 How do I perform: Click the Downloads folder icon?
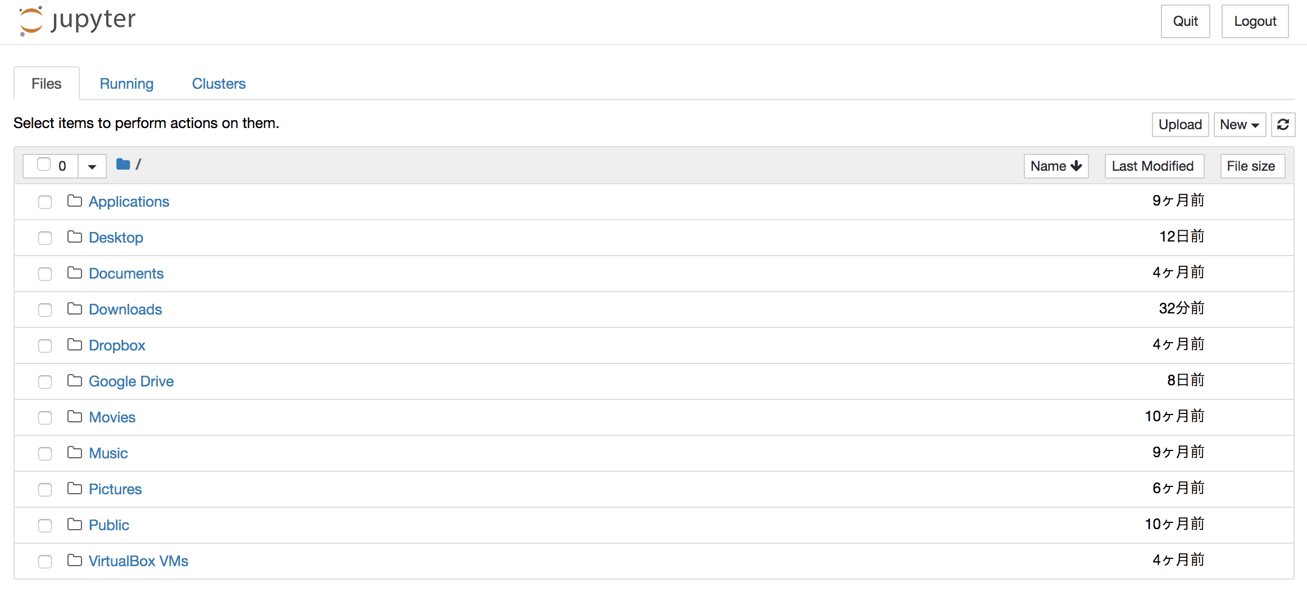[x=74, y=309]
